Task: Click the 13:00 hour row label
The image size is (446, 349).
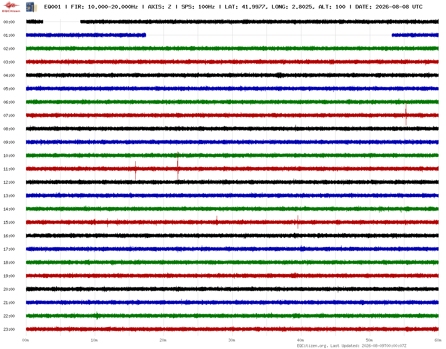Action: 9,196
